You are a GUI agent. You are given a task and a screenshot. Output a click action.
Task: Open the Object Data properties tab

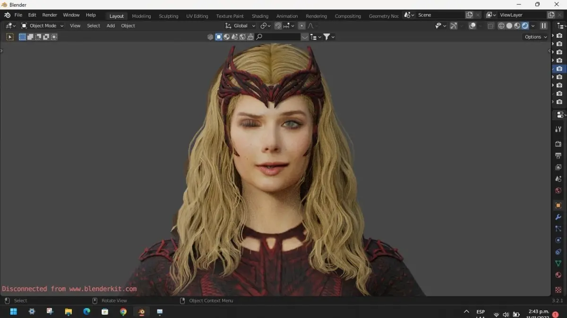(558, 264)
